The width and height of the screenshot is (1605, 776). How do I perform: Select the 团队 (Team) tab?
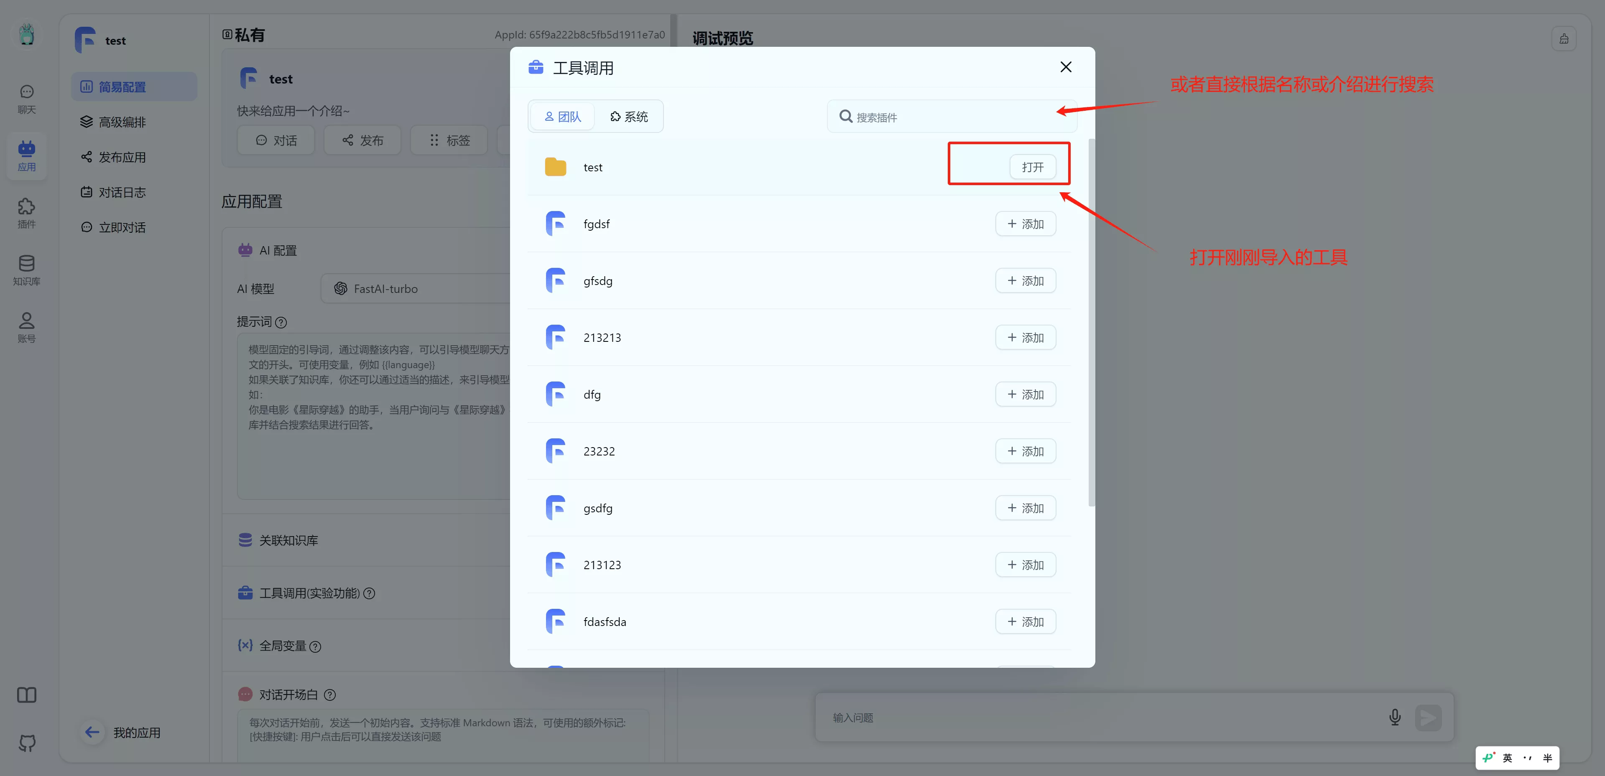563,117
